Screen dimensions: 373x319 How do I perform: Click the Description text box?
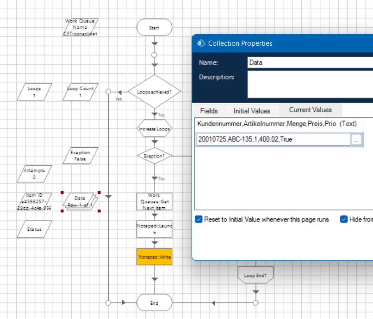(310, 84)
